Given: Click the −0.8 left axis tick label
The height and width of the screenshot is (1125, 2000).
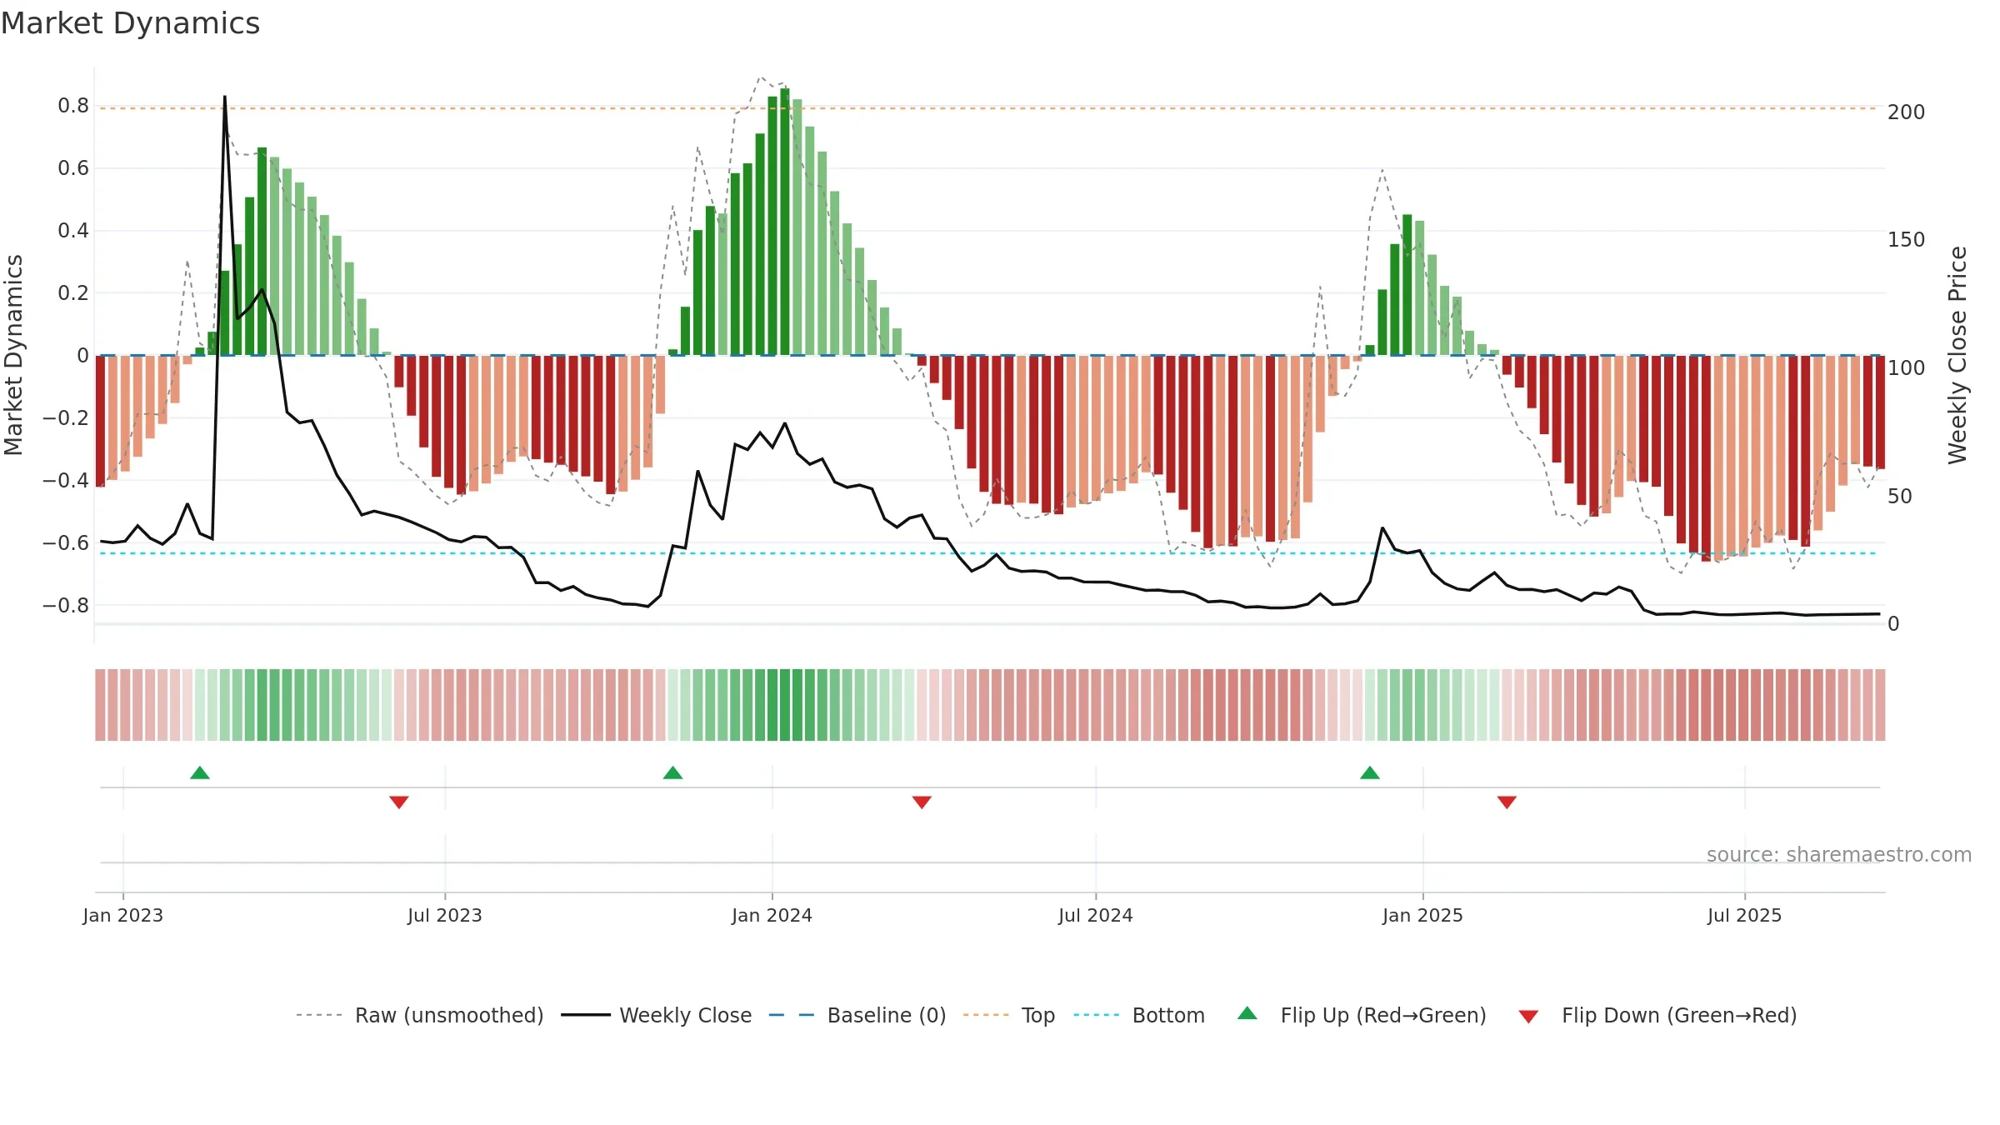Looking at the screenshot, I should coord(66,606).
